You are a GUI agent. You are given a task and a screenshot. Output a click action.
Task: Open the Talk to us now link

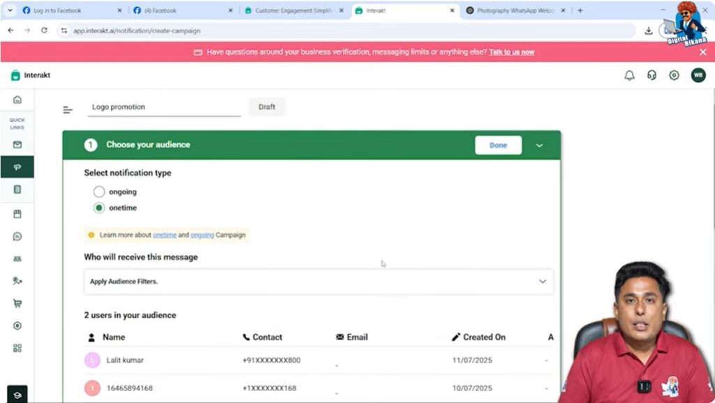pos(512,52)
